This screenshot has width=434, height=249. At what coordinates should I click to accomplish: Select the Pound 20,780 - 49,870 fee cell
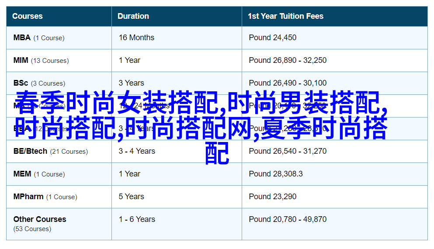click(288, 219)
